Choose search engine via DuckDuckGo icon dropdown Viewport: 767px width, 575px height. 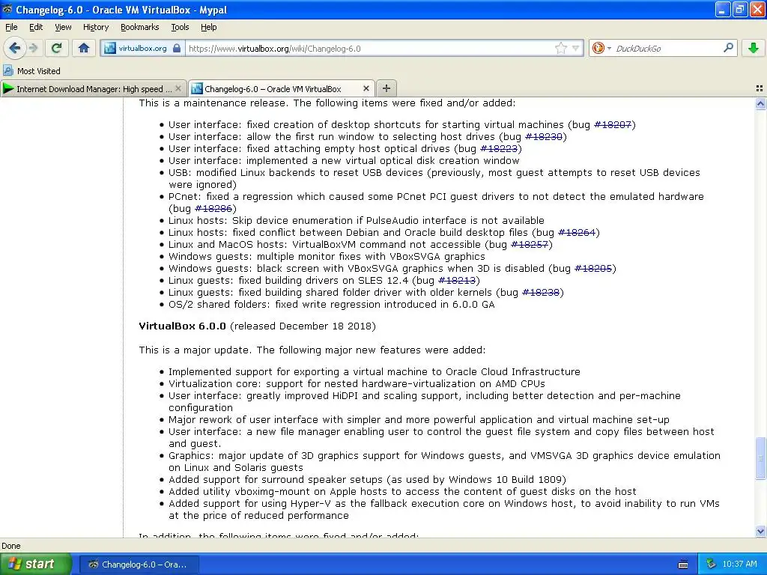601,49
